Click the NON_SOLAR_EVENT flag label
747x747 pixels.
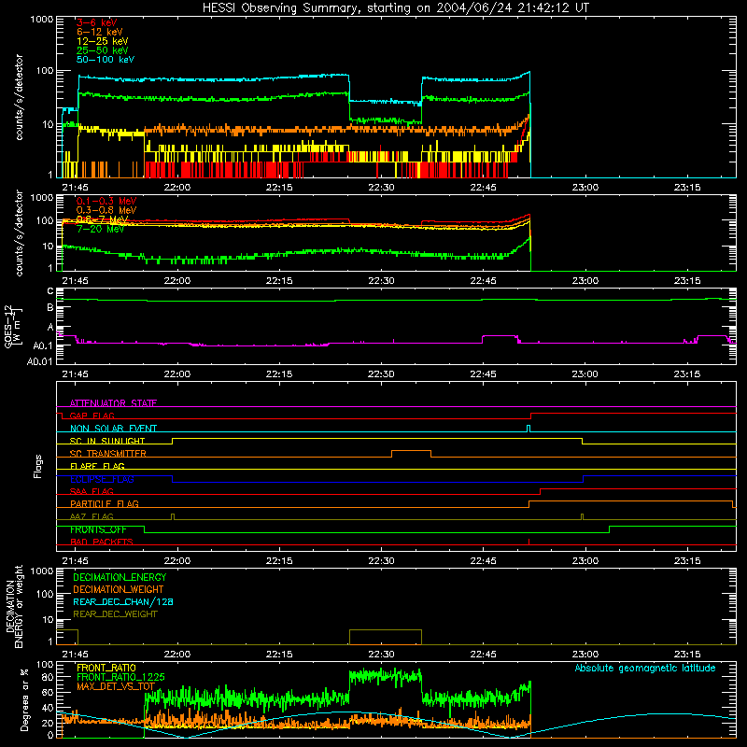(x=113, y=429)
